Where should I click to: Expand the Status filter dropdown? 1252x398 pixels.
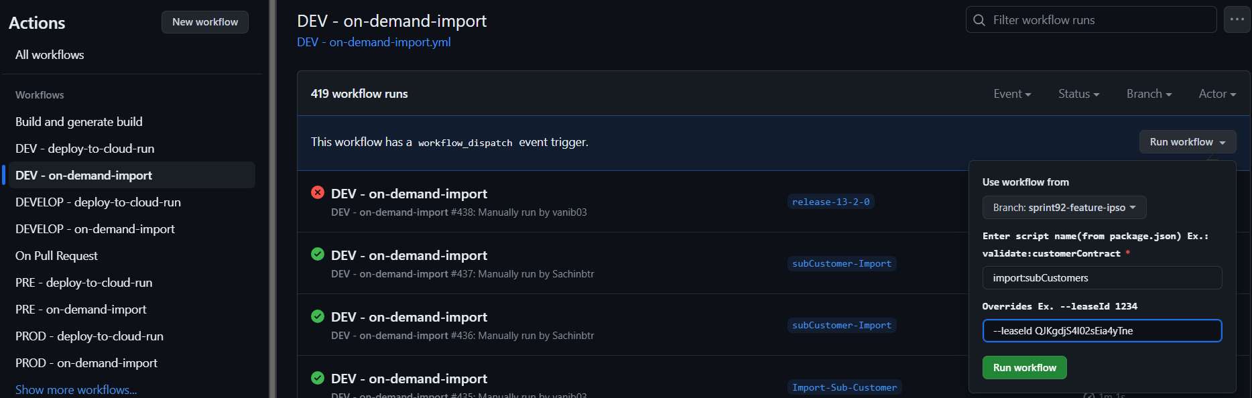point(1078,94)
